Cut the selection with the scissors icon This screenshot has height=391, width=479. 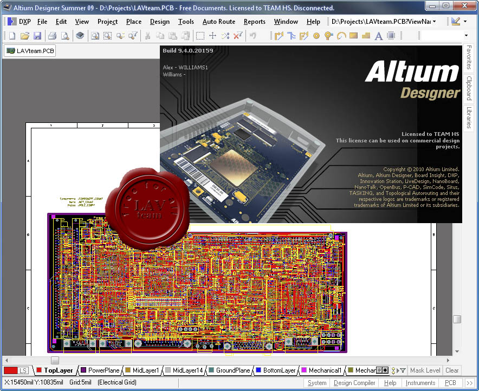pos(147,36)
